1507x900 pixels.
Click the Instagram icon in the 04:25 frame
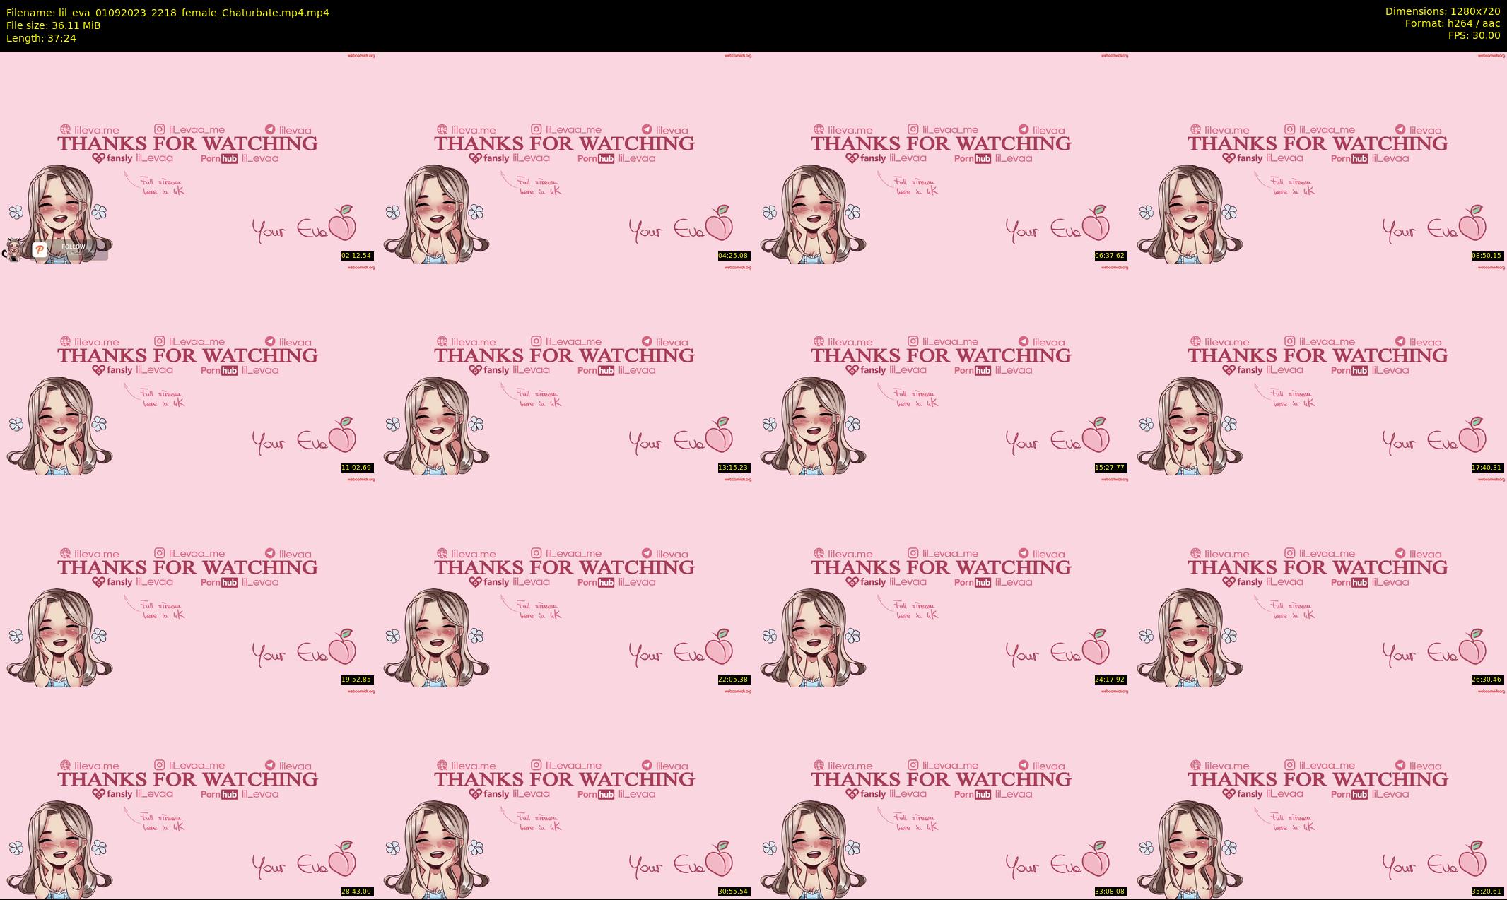[536, 129]
